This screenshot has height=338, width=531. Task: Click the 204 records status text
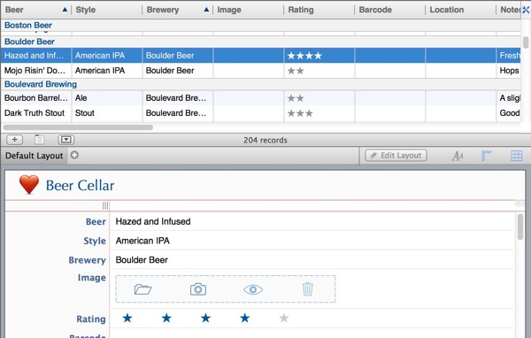(265, 140)
